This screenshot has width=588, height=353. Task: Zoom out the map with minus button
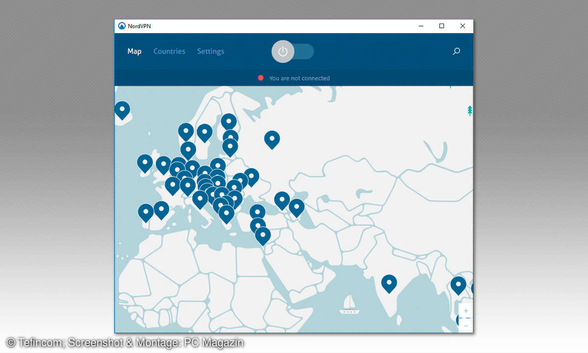(x=465, y=325)
